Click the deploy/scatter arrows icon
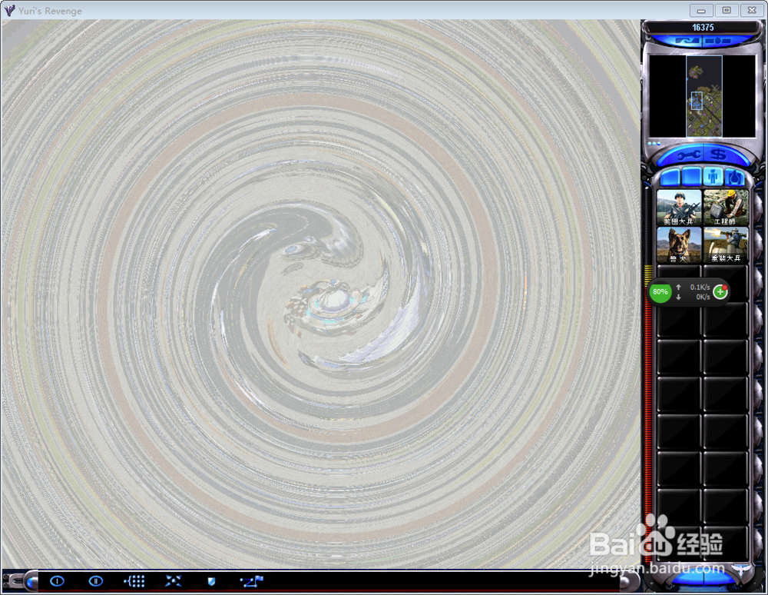The height and width of the screenshot is (595, 768). (173, 581)
